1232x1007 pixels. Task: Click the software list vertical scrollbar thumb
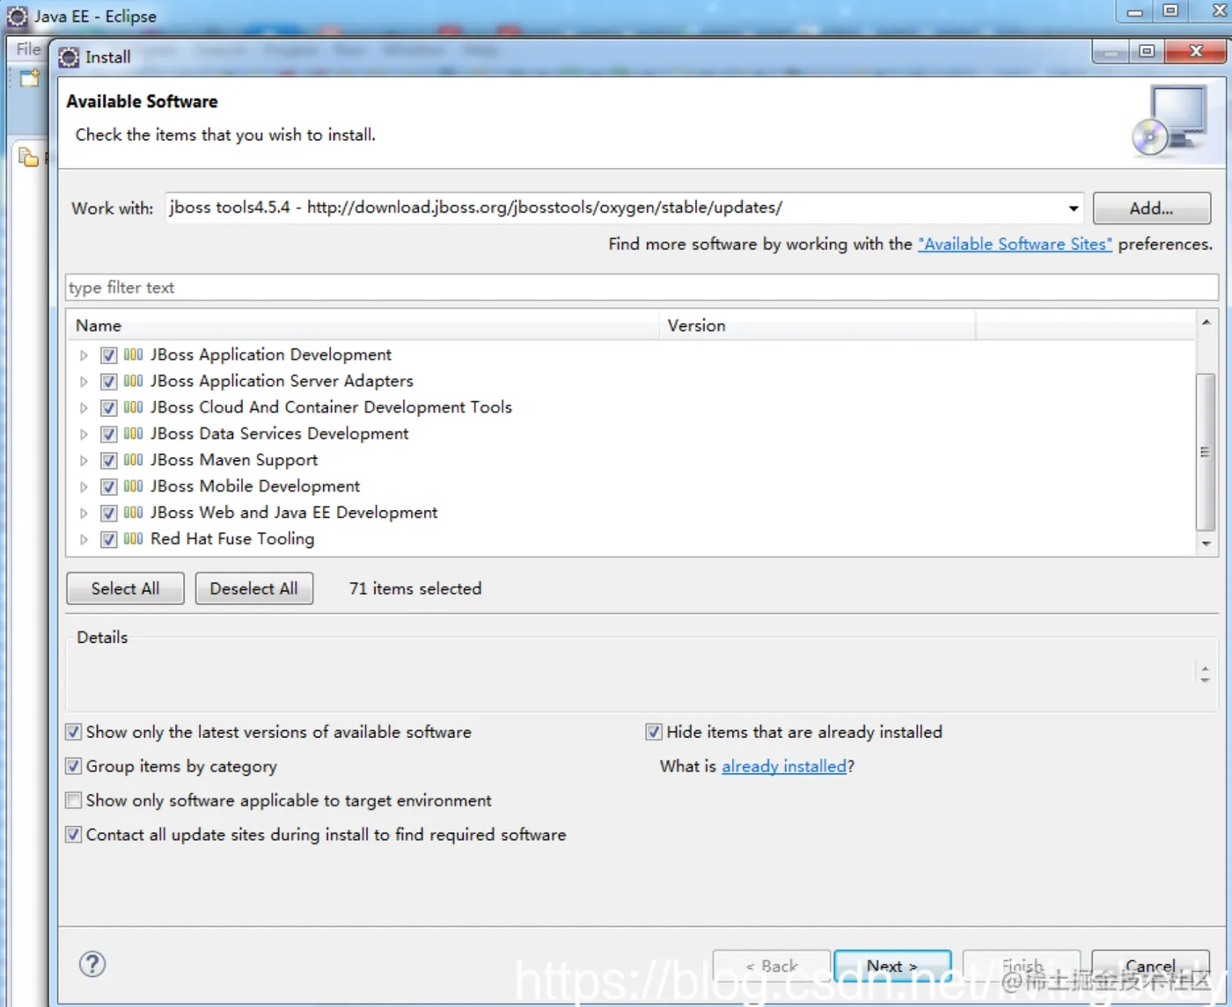(x=1206, y=452)
